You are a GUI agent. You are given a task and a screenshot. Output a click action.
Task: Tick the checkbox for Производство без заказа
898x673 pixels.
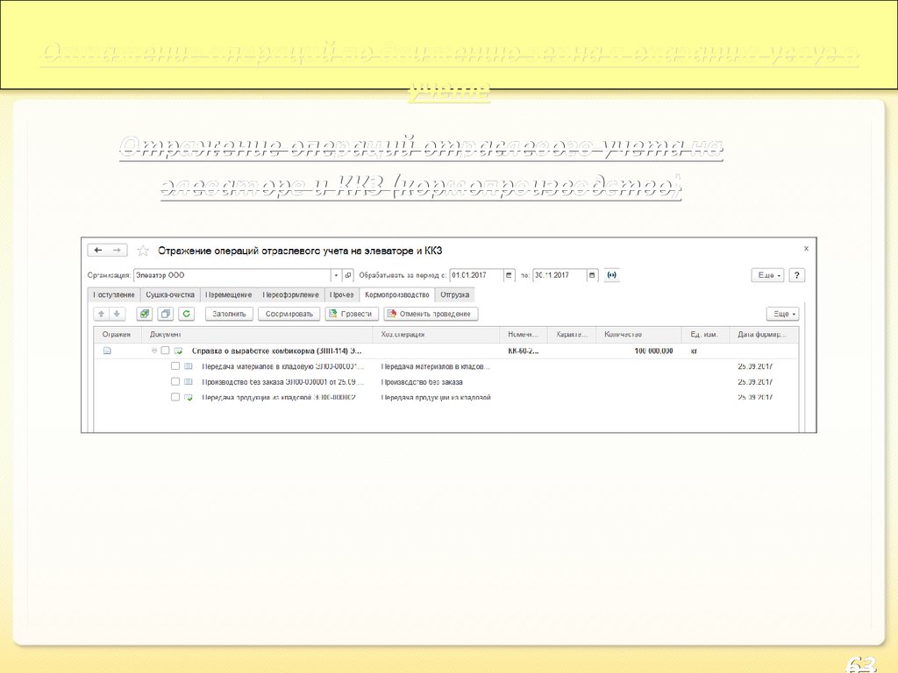175,381
